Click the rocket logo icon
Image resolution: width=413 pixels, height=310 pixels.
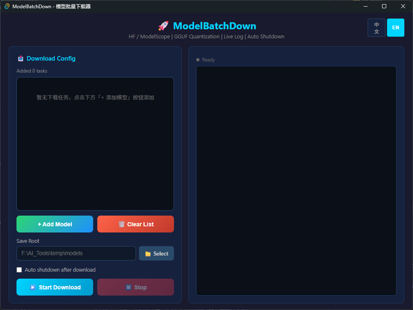pos(163,26)
